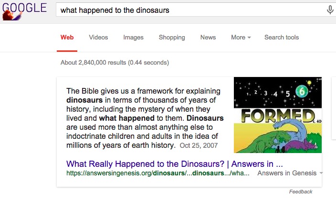Click the Feedback link below snippet

point(301,192)
